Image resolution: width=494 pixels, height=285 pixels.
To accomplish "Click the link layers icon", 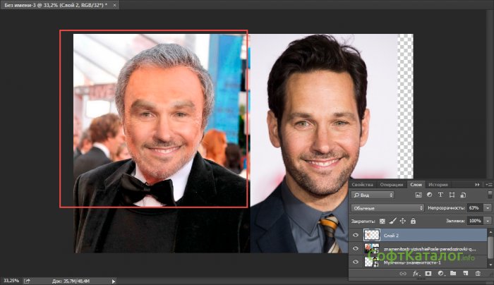I will pos(404,273).
